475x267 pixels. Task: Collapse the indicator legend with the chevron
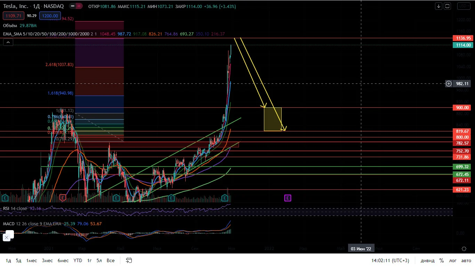click(8, 42)
